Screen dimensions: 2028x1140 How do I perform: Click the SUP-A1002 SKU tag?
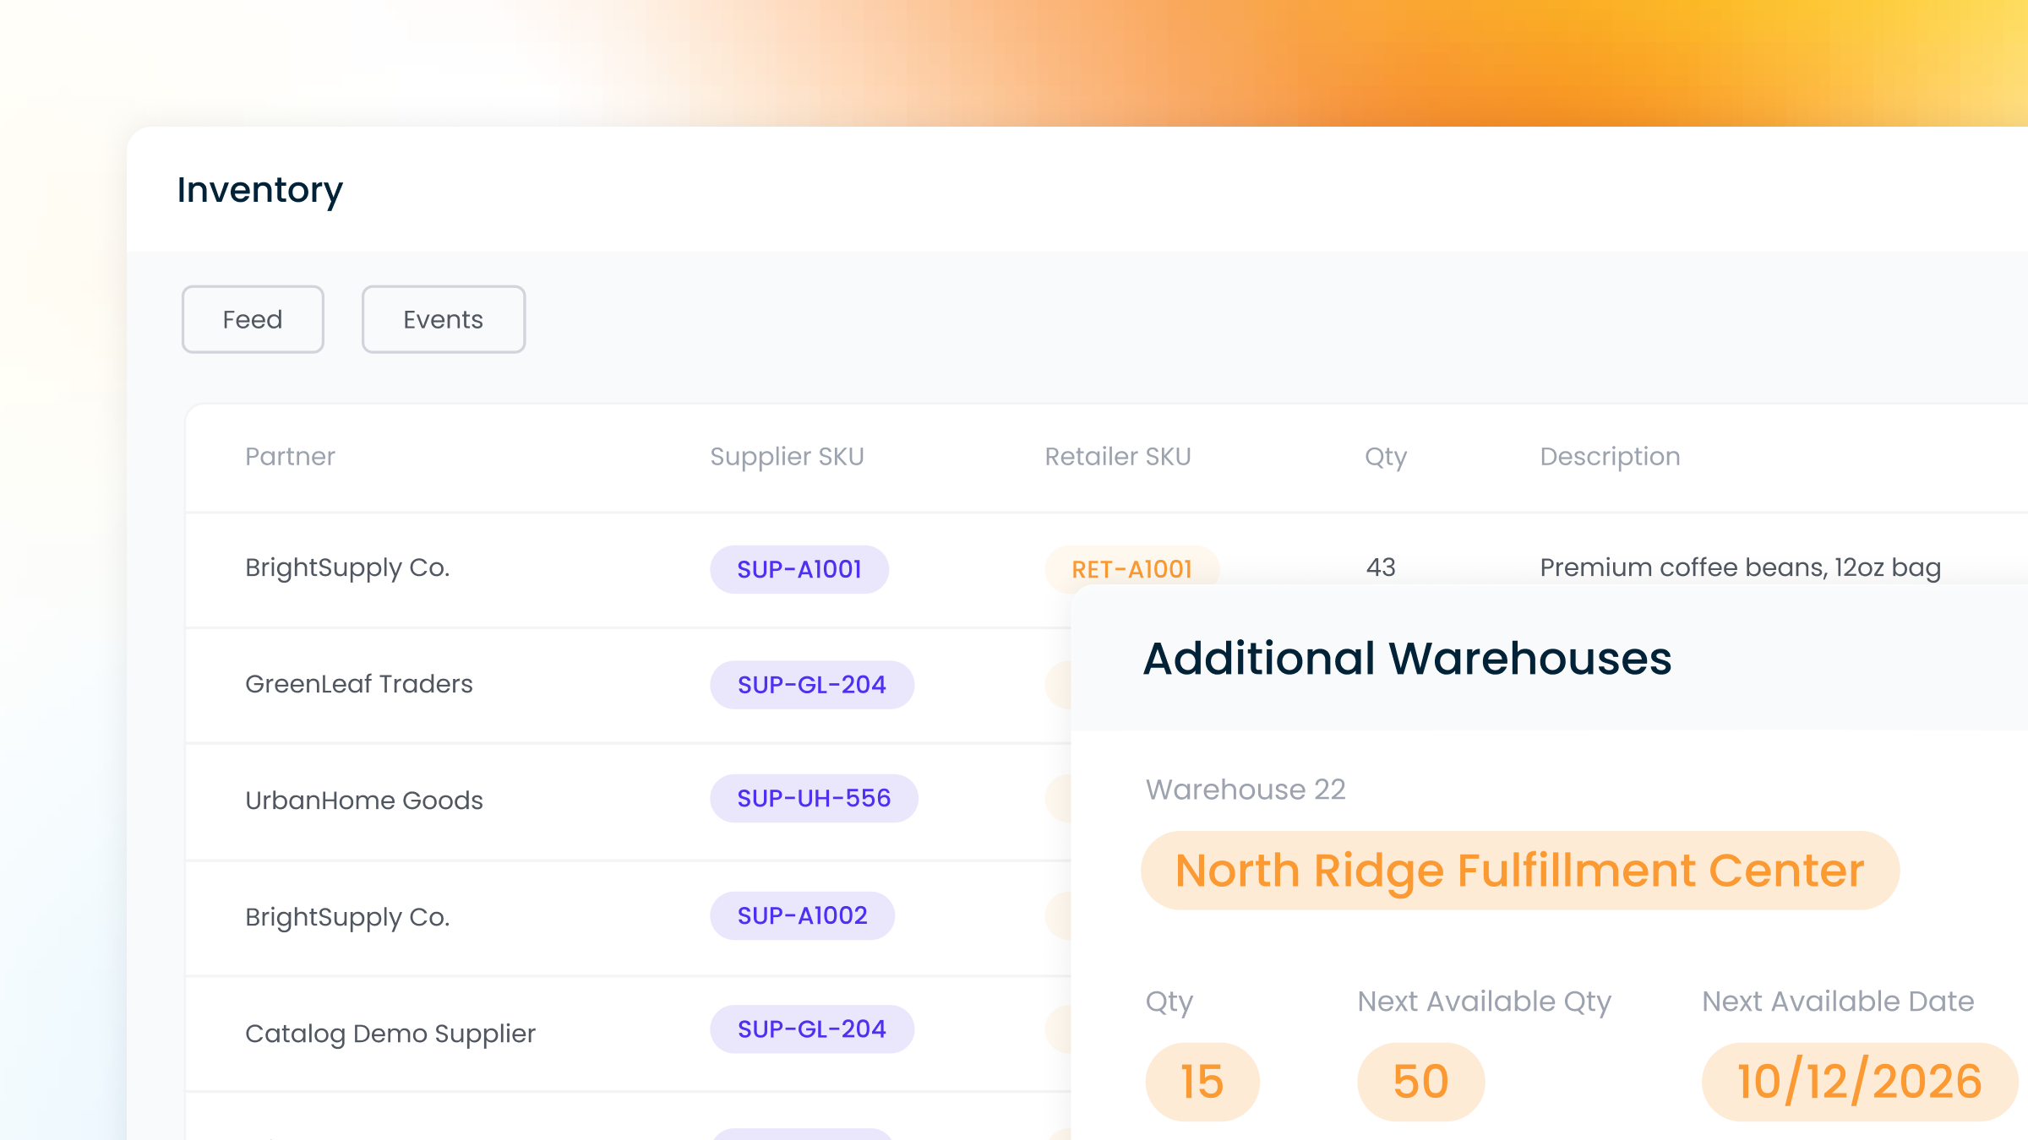click(x=802, y=915)
